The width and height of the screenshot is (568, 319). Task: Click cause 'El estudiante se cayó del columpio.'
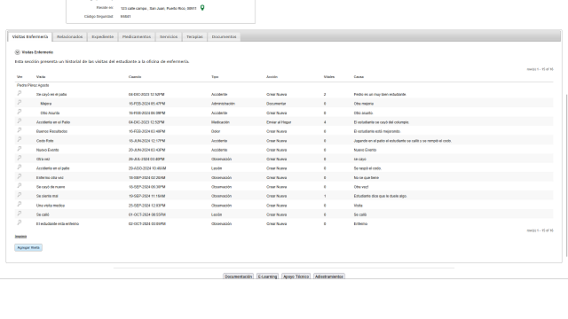click(x=382, y=122)
